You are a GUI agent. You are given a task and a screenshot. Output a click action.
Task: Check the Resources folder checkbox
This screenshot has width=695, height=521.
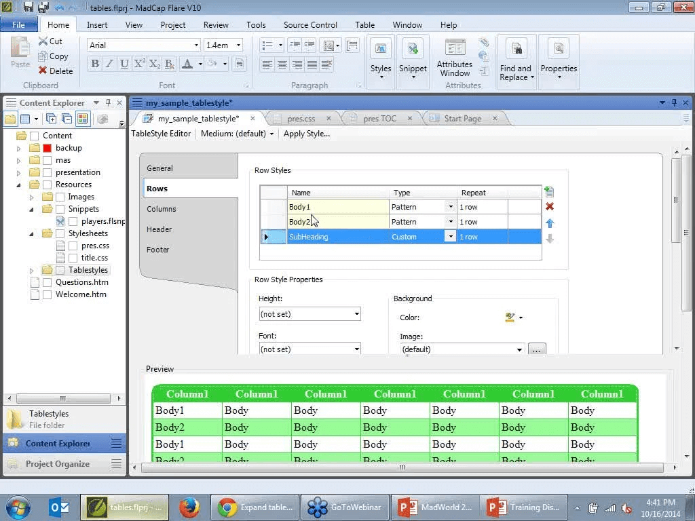coord(48,185)
